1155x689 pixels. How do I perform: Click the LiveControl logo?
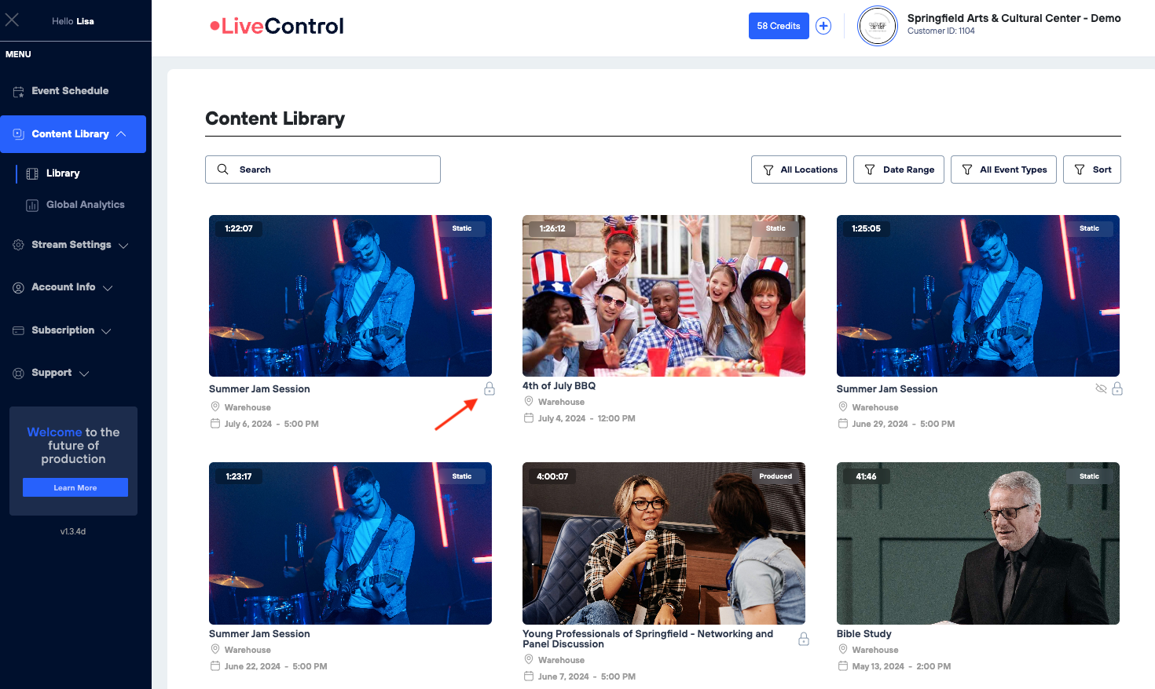277,26
